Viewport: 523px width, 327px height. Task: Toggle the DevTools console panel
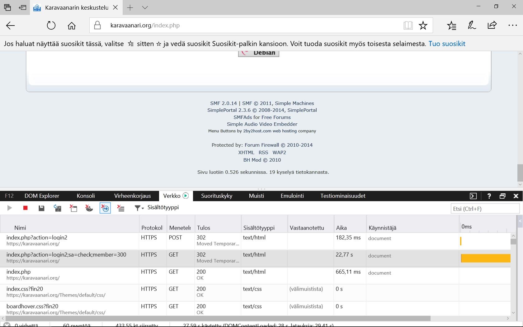click(x=473, y=196)
